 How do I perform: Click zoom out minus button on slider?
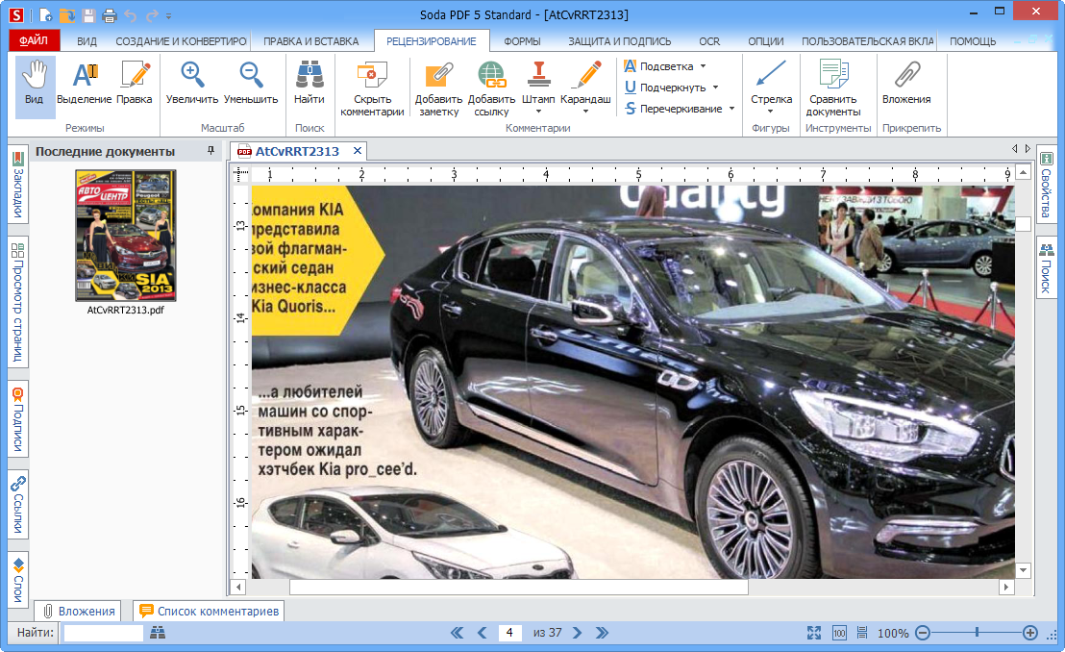point(923,633)
